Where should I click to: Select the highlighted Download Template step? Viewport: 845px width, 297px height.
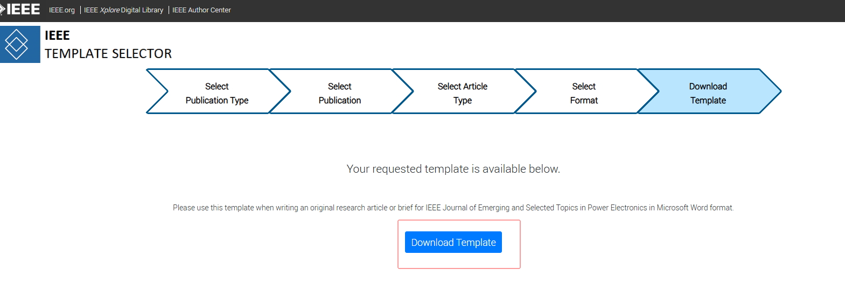click(x=708, y=91)
